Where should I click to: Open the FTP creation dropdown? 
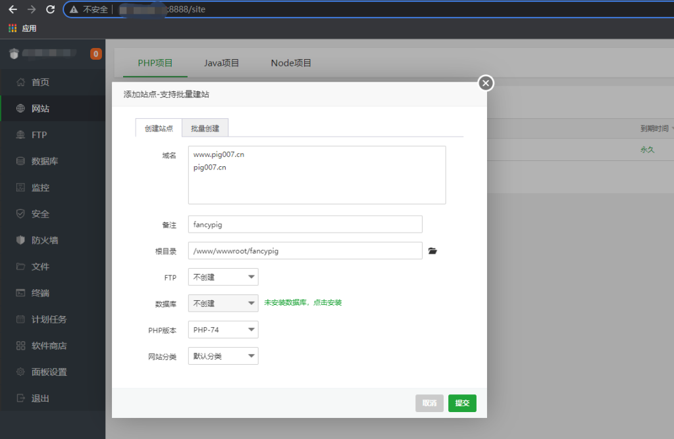tap(223, 277)
